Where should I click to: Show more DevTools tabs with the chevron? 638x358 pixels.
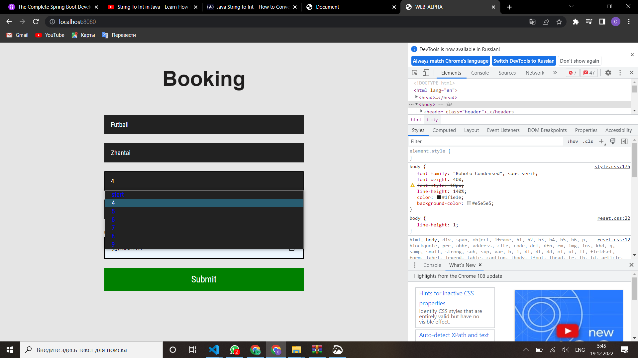click(555, 73)
